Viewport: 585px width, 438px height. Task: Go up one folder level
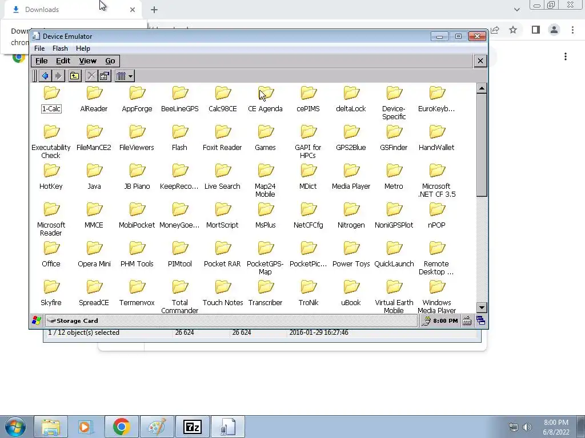tap(75, 76)
